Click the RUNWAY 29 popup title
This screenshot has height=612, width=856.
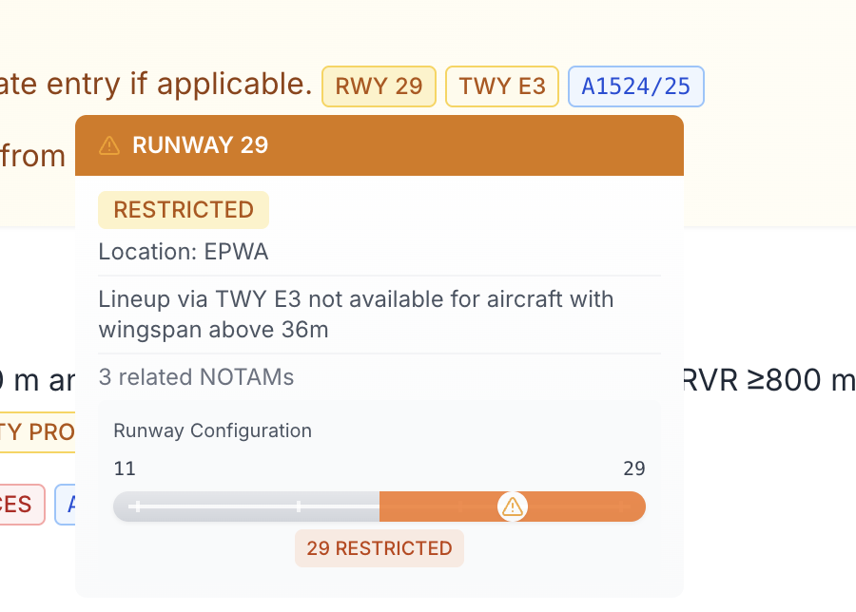click(x=201, y=145)
